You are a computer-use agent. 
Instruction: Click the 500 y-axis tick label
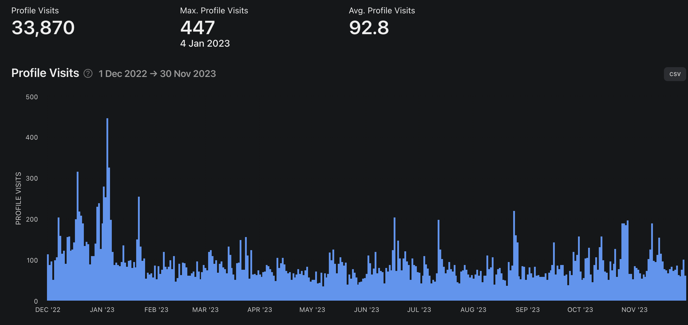click(32, 97)
